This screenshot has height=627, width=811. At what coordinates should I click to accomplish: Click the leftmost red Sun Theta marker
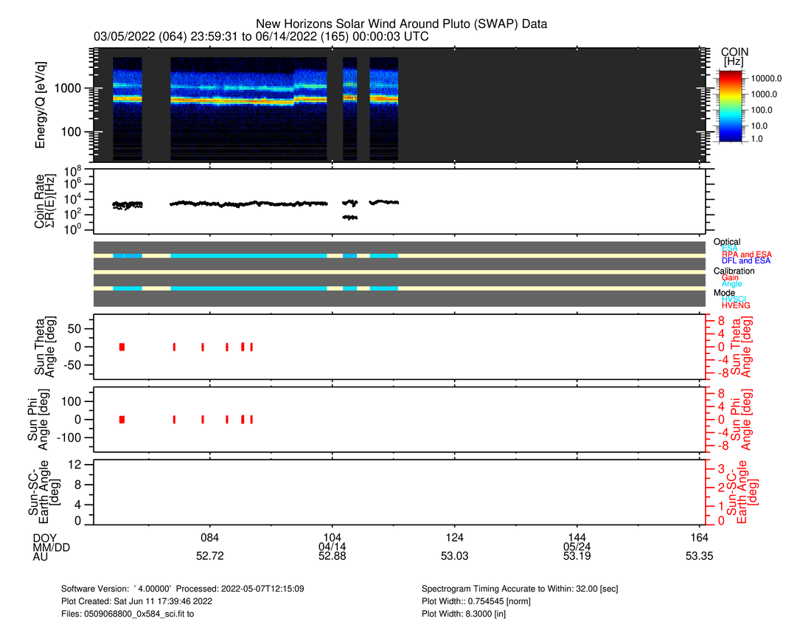pyautogui.click(x=122, y=347)
